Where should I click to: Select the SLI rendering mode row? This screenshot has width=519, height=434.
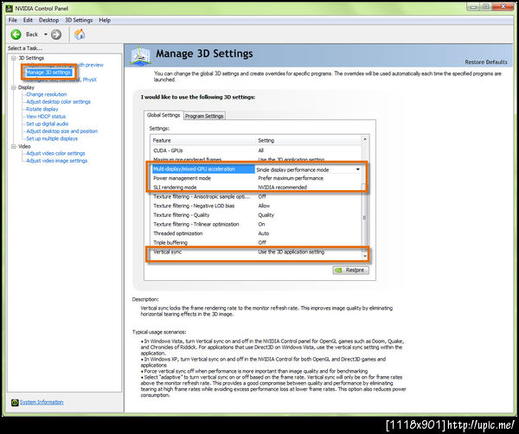coord(257,188)
